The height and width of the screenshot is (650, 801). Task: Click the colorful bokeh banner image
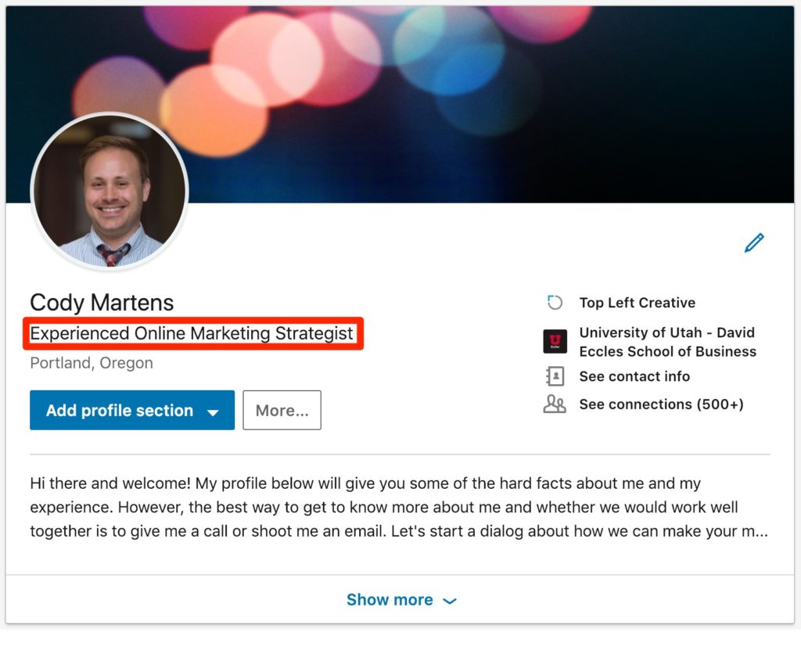[400, 105]
